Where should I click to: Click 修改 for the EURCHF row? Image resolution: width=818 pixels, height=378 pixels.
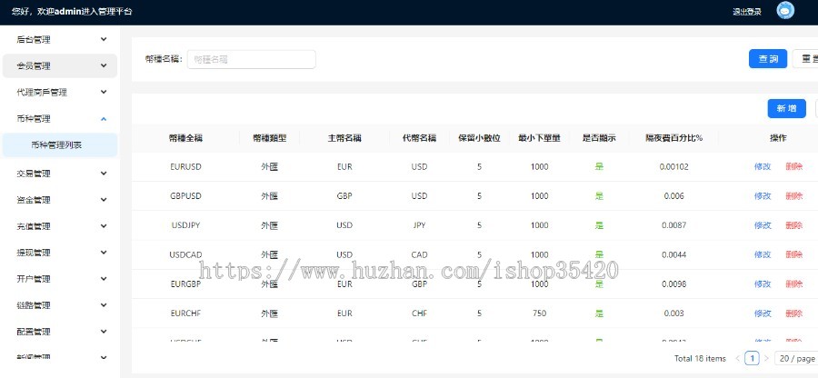point(763,313)
